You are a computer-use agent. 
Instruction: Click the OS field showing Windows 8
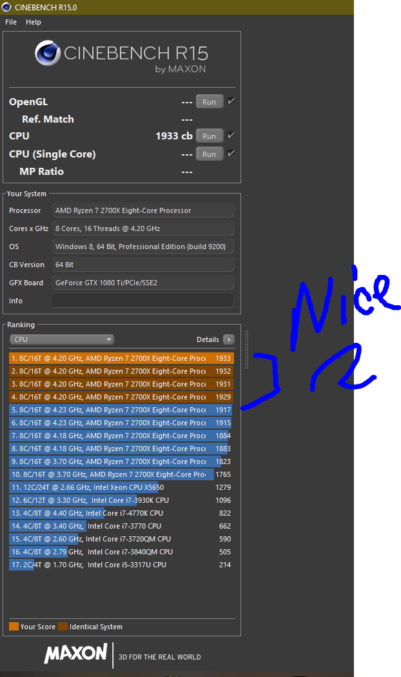click(143, 247)
